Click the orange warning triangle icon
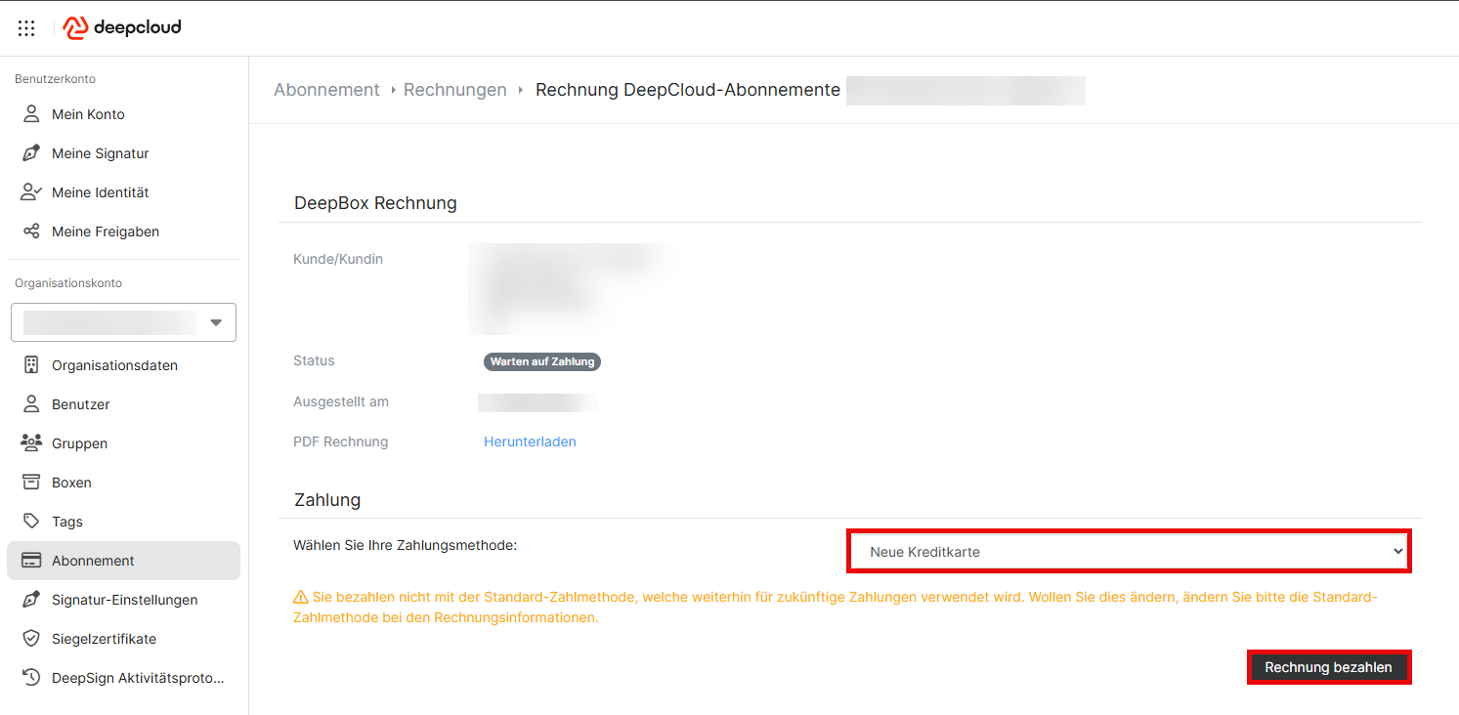The width and height of the screenshot is (1459, 715). click(x=301, y=597)
